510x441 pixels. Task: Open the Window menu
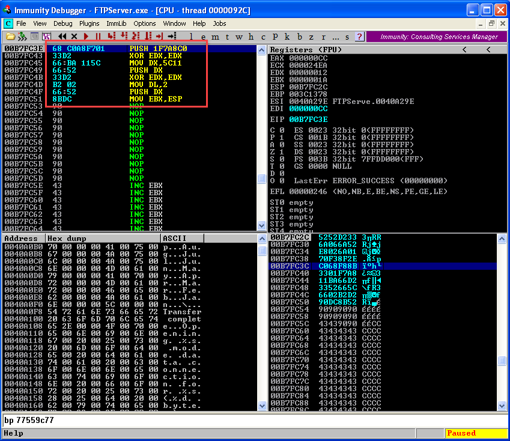coord(174,23)
